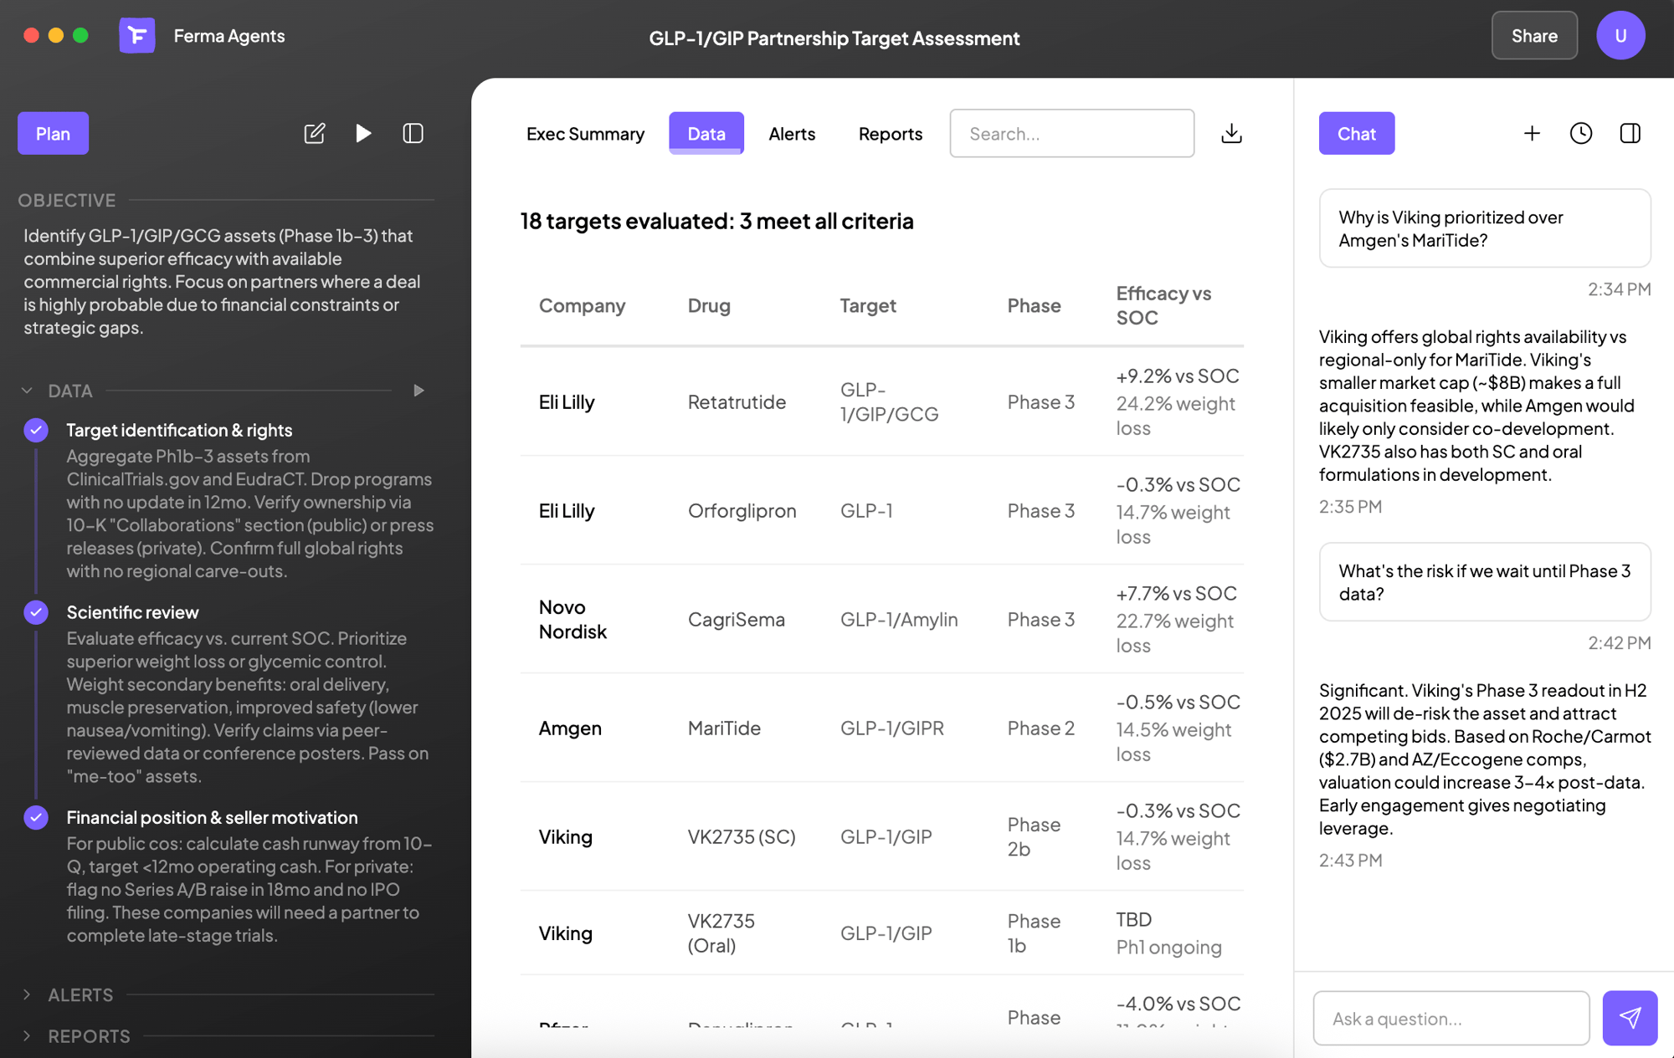Sort by the Drug column header
The image size is (1674, 1058).
tap(709, 306)
